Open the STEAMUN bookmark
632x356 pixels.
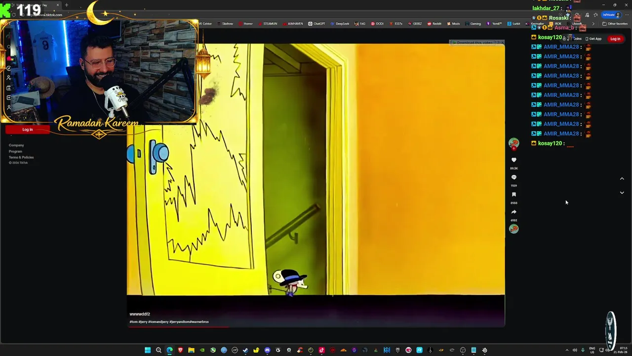click(x=268, y=24)
